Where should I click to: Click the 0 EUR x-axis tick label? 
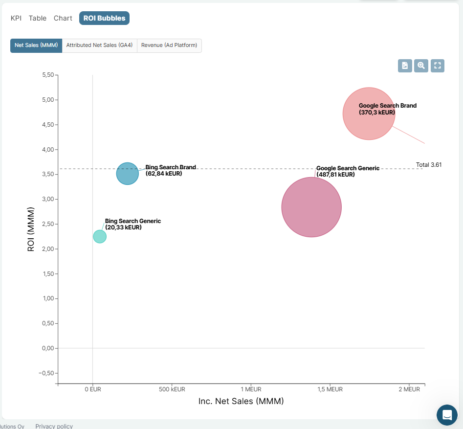93,389
